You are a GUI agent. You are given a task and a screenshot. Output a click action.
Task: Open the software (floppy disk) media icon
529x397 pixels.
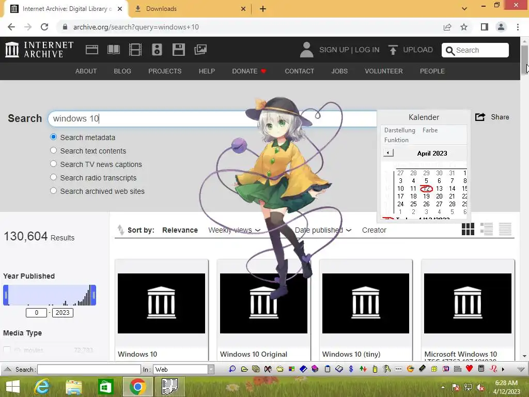[x=178, y=50]
